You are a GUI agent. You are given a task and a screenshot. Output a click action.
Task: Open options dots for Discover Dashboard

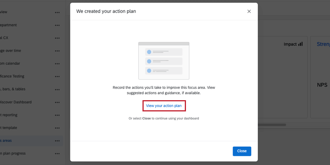(57, 102)
